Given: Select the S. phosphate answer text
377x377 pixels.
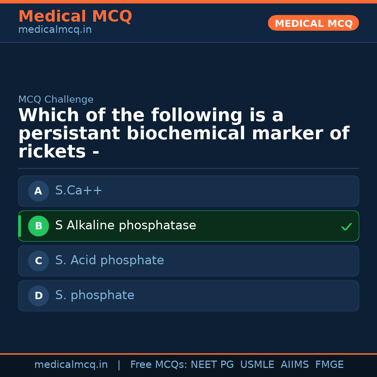Looking at the screenshot, I should (x=95, y=295).
